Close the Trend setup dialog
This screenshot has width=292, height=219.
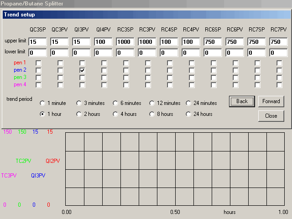271,116
